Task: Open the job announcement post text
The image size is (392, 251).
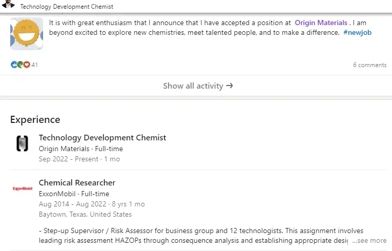Action: 210,28
